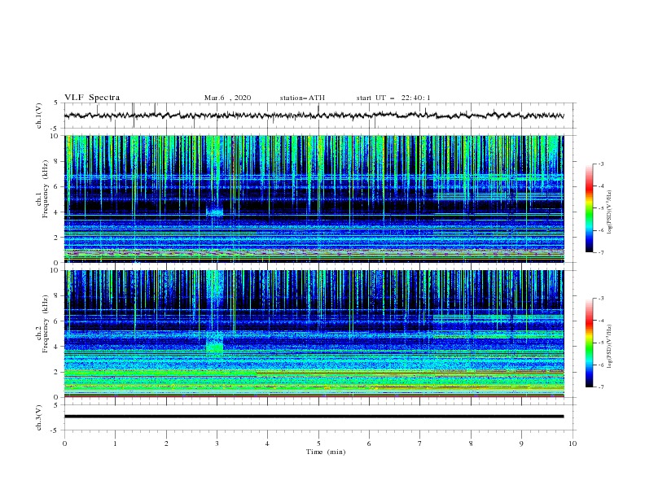This screenshot has height=498, width=645.
Task: Click the "-4" tick on lower color bar
Action: [x=600, y=321]
